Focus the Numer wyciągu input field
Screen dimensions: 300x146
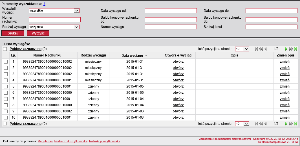(171, 27)
